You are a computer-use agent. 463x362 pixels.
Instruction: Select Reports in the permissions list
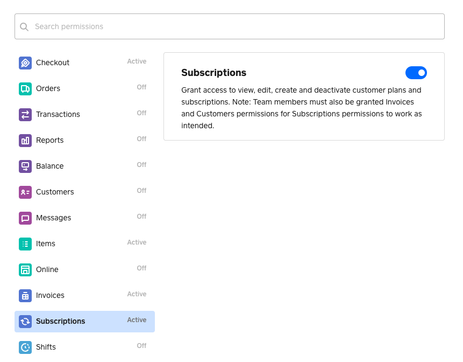tap(49, 140)
